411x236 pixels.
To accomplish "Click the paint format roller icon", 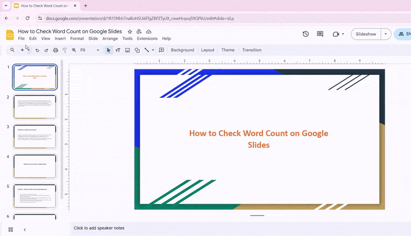I will [x=65, y=50].
